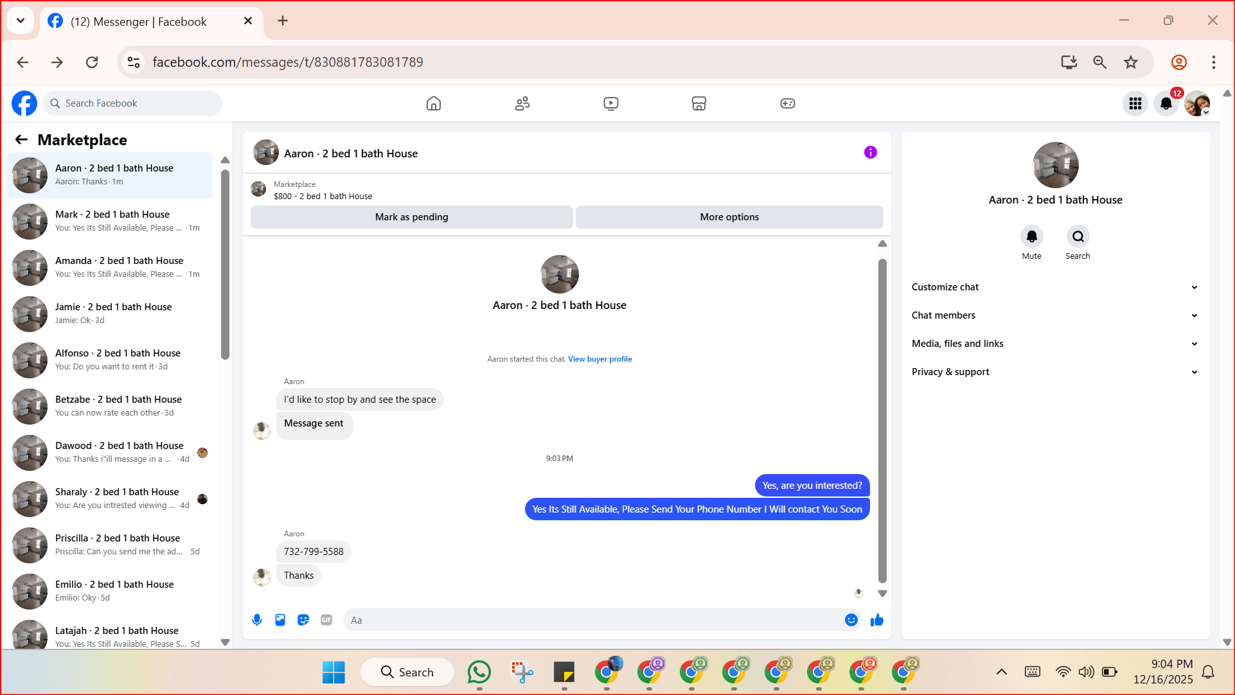Open Dawood's 2 bed 1 bath House chat
The image size is (1235, 695).
pyautogui.click(x=110, y=452)
